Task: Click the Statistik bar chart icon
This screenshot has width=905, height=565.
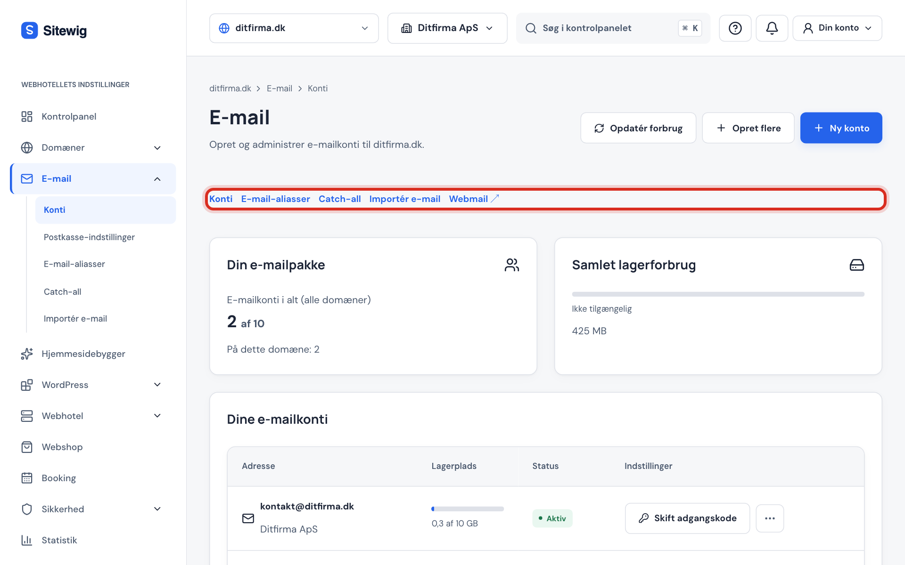Action: click(27, 540)
